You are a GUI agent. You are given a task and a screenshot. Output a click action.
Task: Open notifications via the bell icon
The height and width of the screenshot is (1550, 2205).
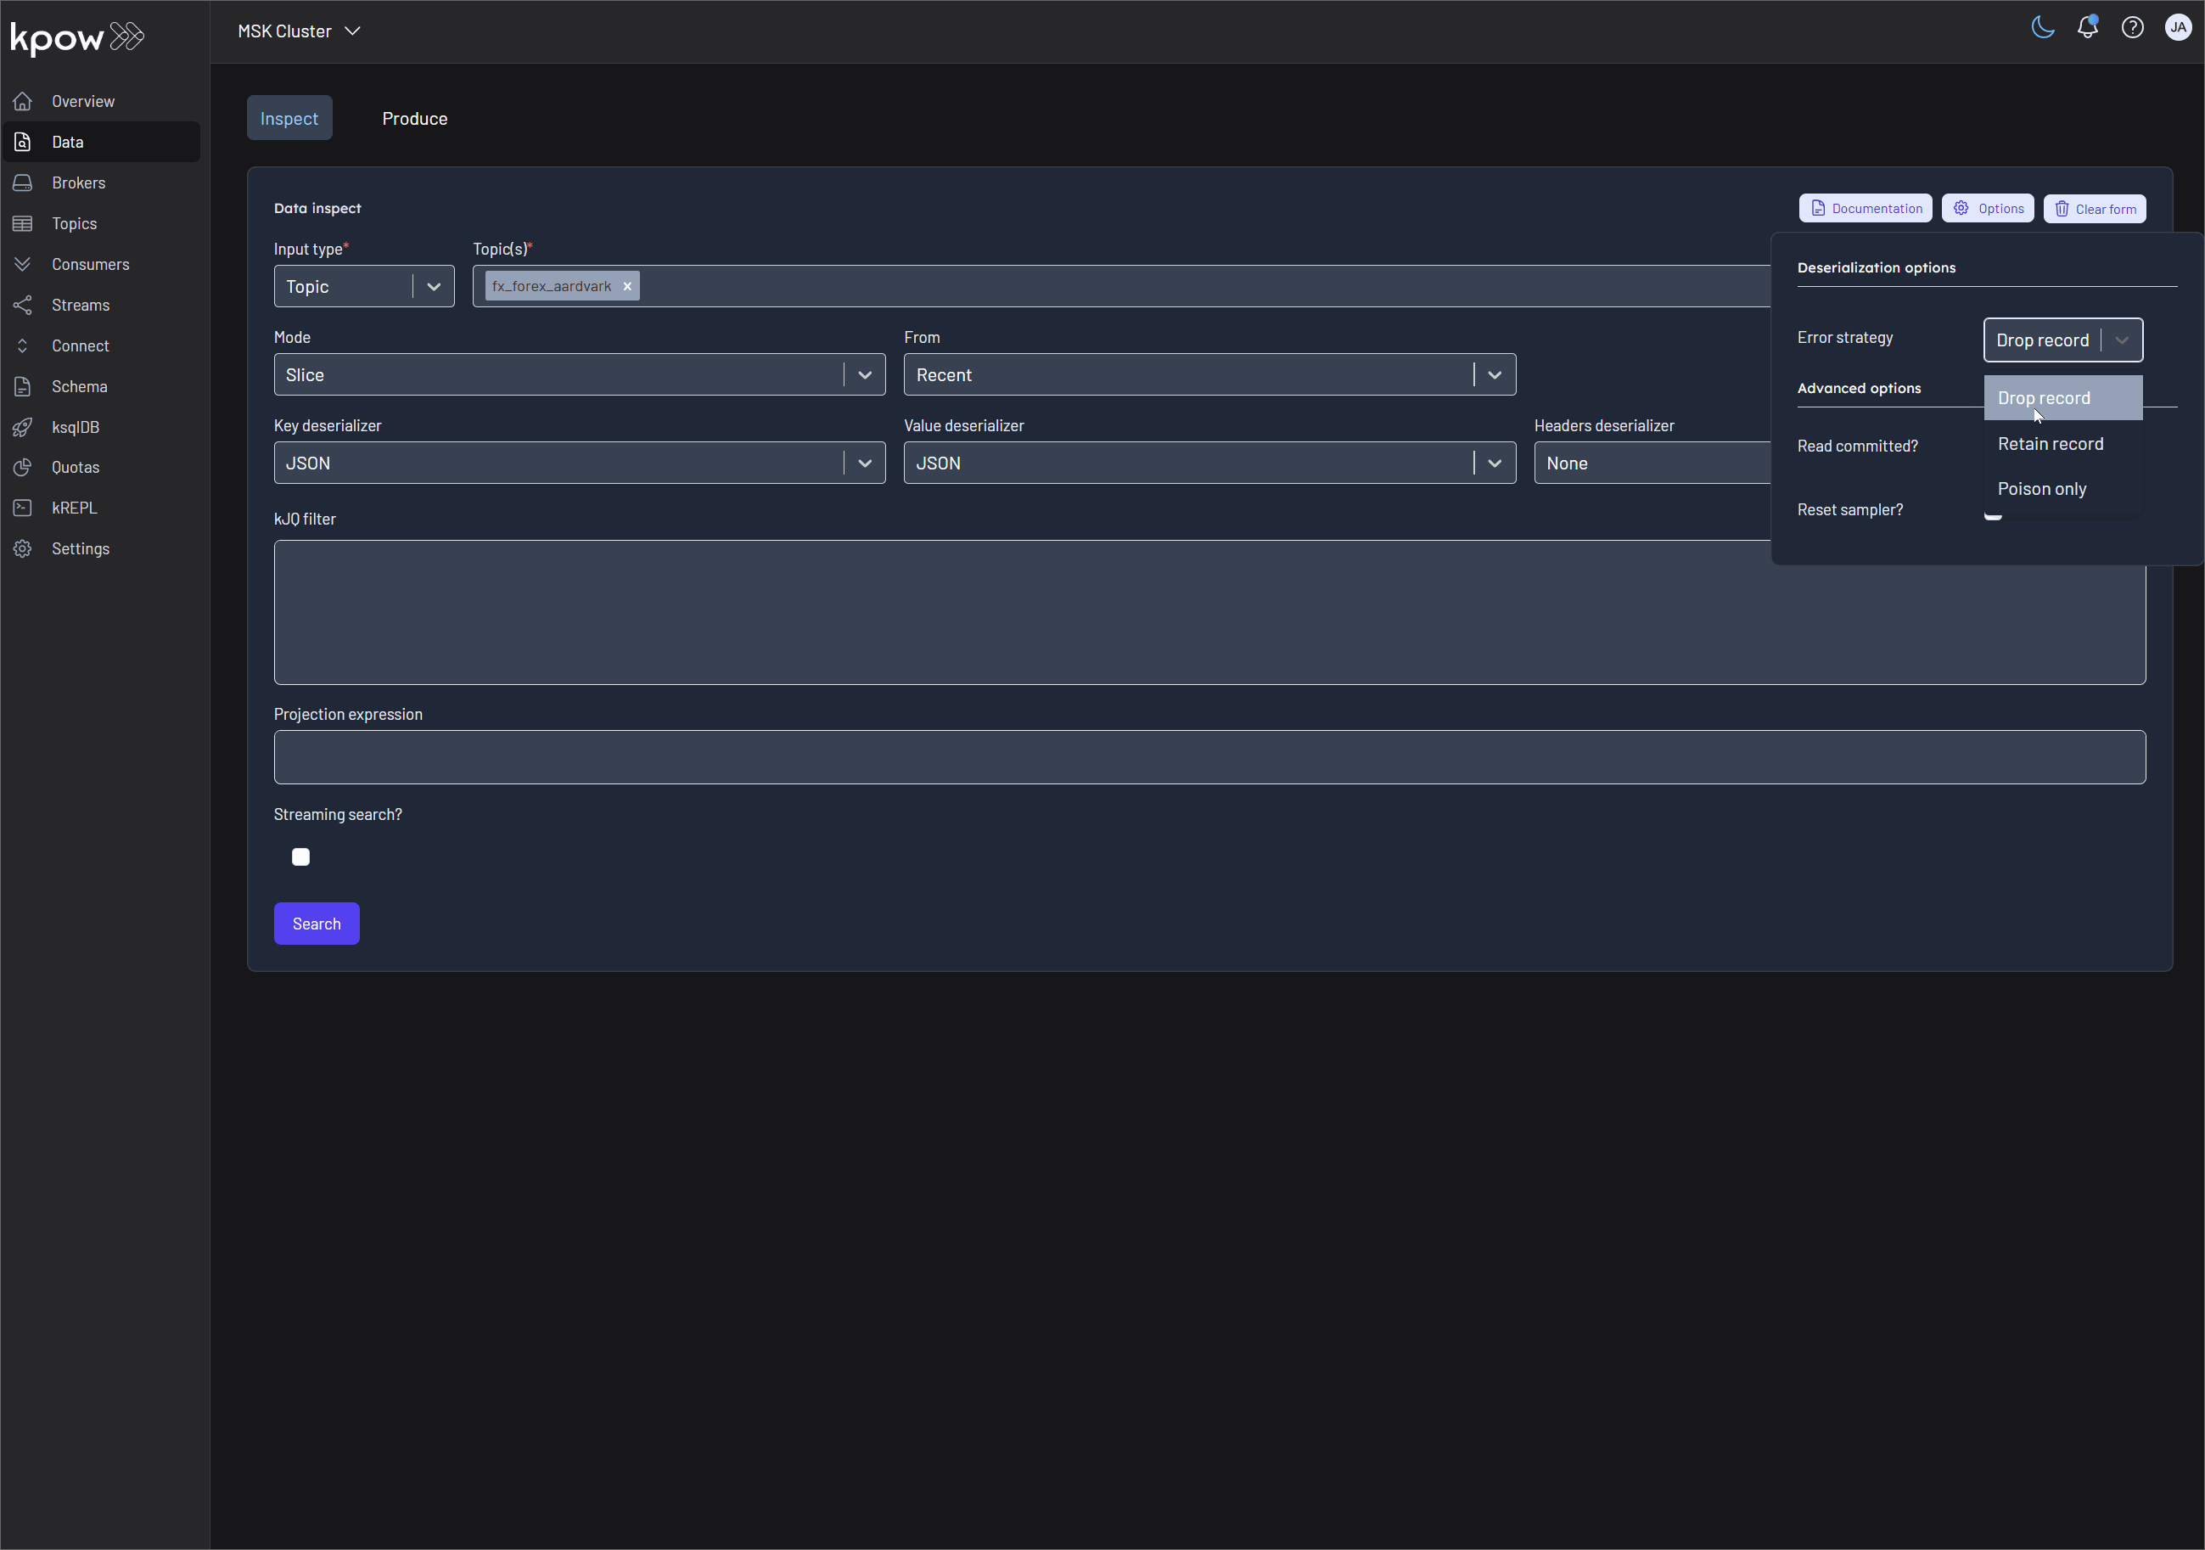[2087, 27]
